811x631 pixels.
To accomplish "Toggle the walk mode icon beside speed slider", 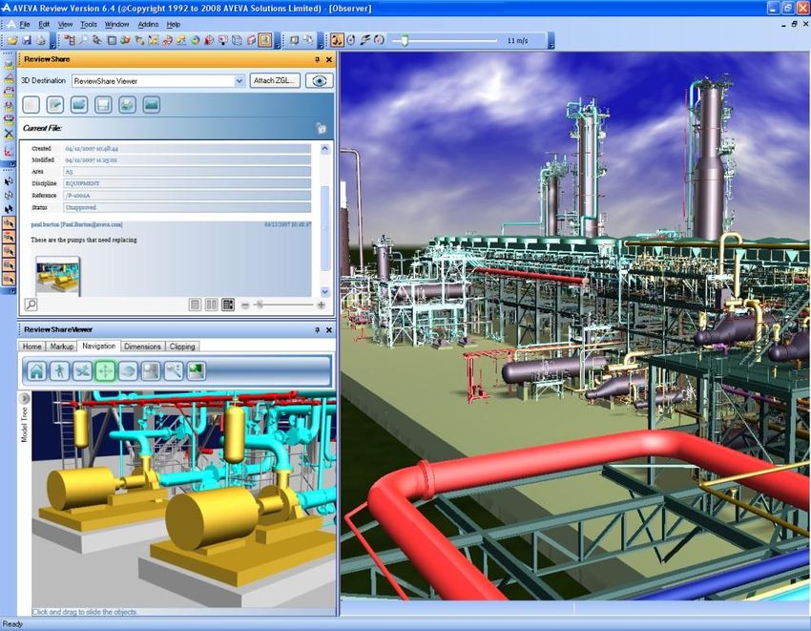I will [337, 40].
